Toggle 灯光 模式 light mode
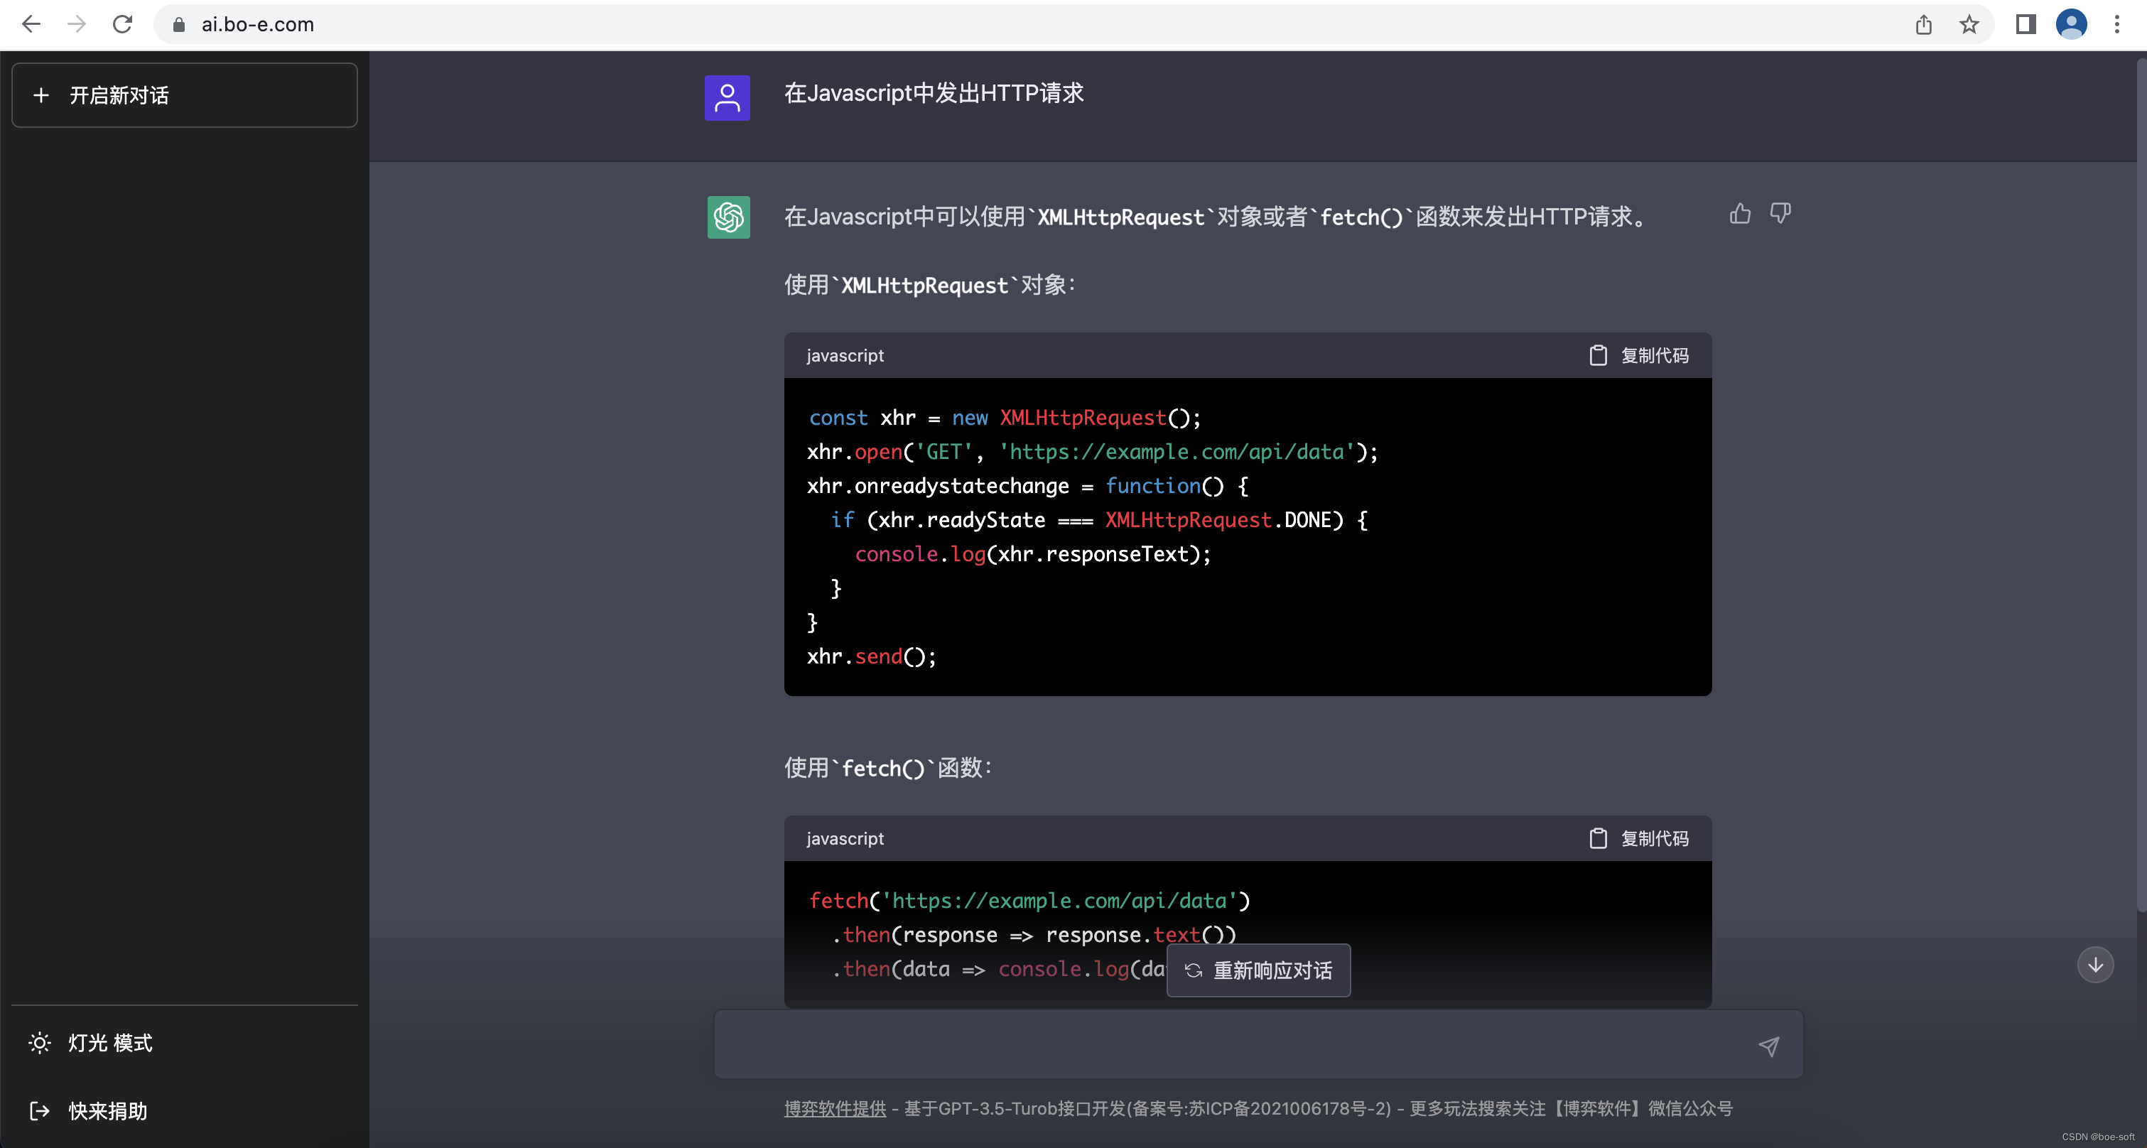 pyautogui.click(x=184, y=1043)
